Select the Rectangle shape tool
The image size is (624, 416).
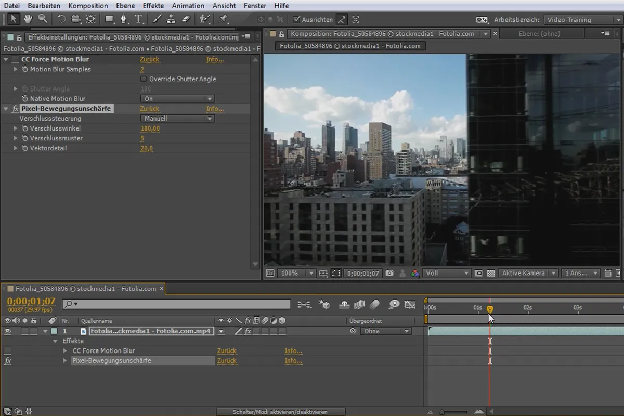tap(109, 19)
